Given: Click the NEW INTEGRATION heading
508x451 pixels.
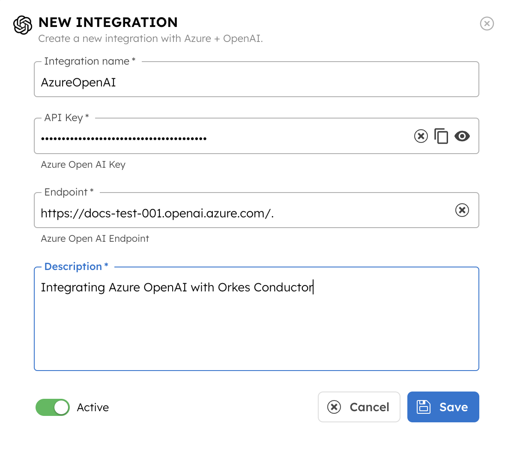Looking at the screenshot, I should tap(108, 22).
